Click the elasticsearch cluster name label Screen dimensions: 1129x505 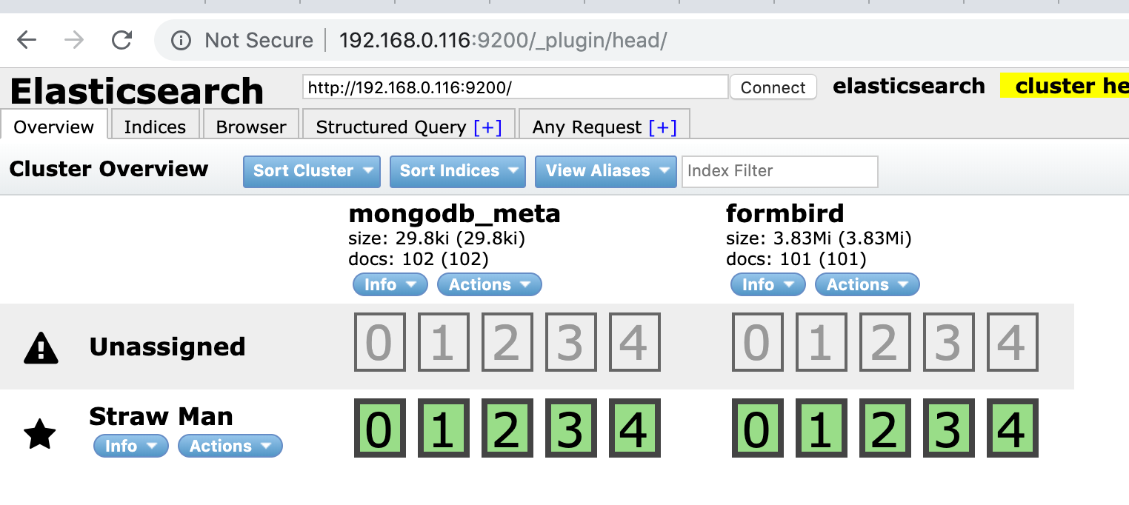pyautogui.click(x=909, y=86)
